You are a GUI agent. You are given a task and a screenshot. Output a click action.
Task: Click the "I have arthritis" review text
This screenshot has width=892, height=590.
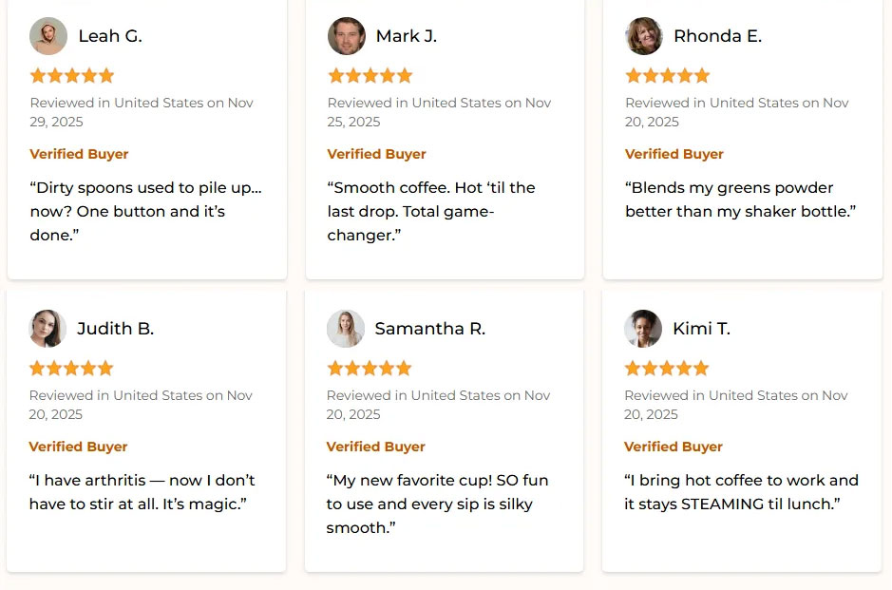[142, 492]
